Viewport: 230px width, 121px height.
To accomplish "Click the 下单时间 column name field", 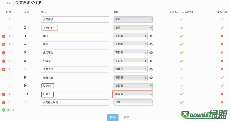I will [75, 28].
